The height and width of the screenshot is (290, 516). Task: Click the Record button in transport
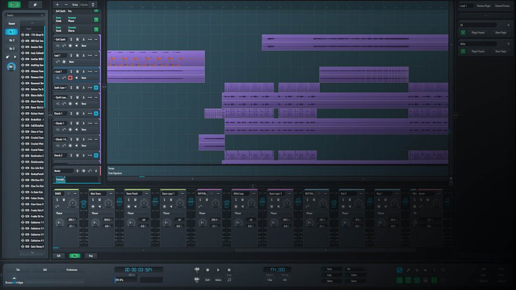pos(207,270)
